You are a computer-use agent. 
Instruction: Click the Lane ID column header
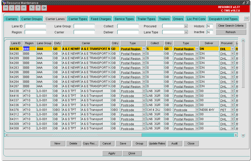pyautogui.click(x=16, y=43)
